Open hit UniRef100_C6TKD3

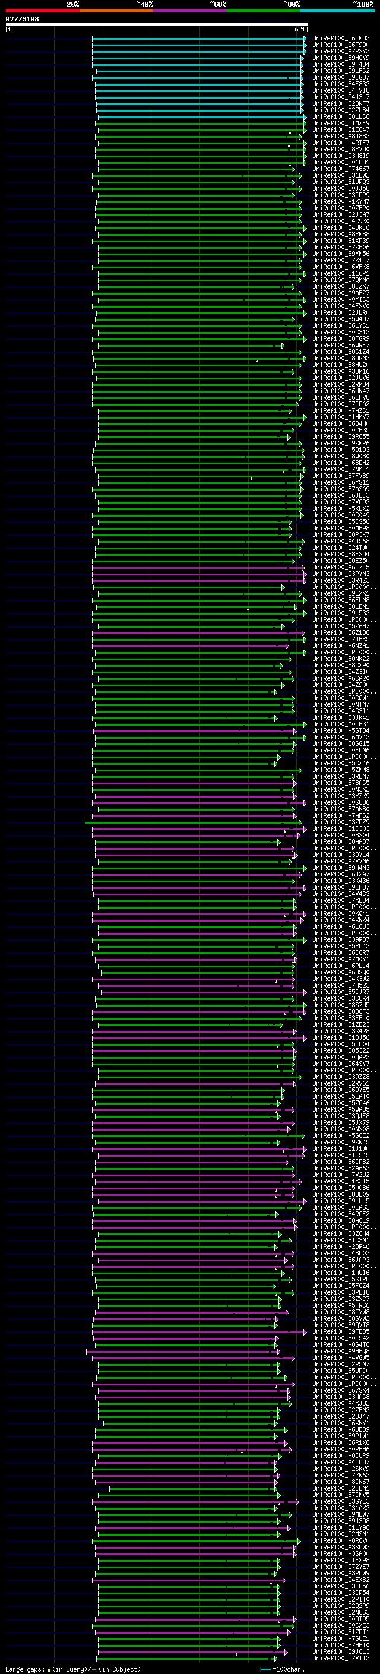pos(340,39)
